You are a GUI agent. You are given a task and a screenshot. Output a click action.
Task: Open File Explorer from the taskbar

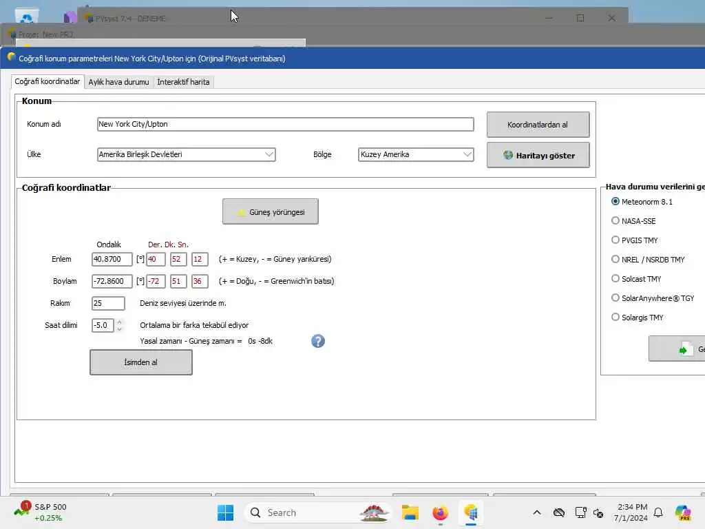click(x=410, y=512)
